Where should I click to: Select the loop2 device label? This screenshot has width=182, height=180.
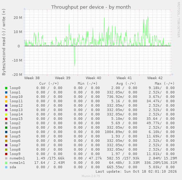click(x=15, y=123)
